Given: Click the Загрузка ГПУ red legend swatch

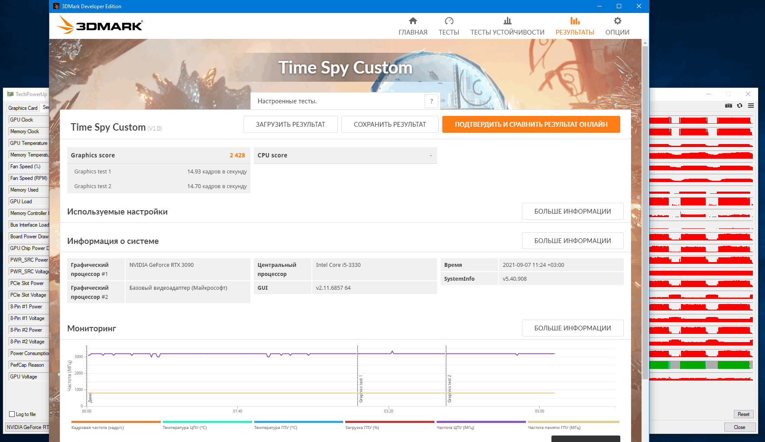Looking at the screenshot, I should (389, 422).
